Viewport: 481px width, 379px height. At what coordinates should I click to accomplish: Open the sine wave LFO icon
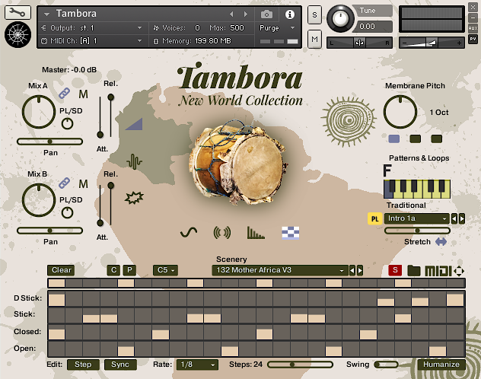[x=189, y=232]
